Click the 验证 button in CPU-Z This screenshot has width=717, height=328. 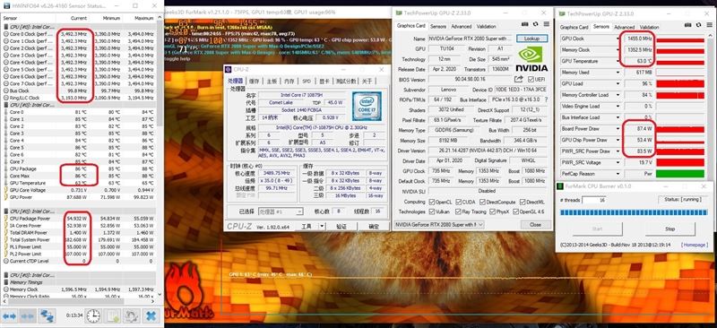point(341,227)
